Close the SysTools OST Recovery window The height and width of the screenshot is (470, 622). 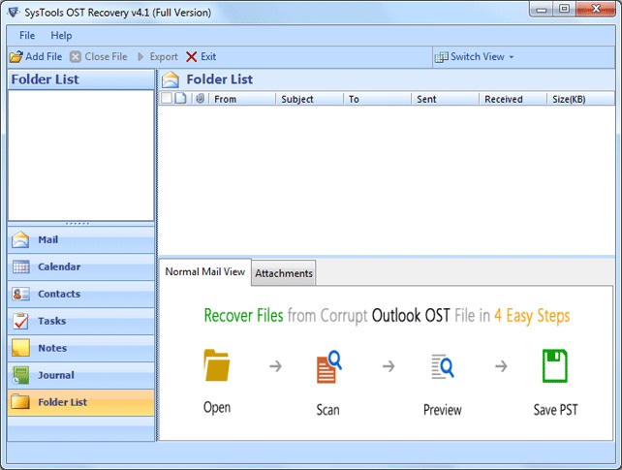(x=595, y=9)
